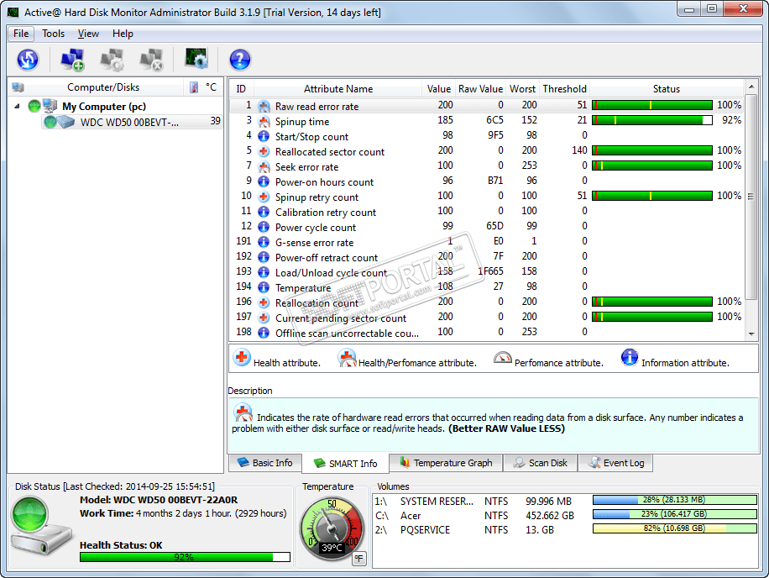Viewport: 769px width, 578px height.
Task: Sort by the Raw Value column header
Action: click(480, 89)
